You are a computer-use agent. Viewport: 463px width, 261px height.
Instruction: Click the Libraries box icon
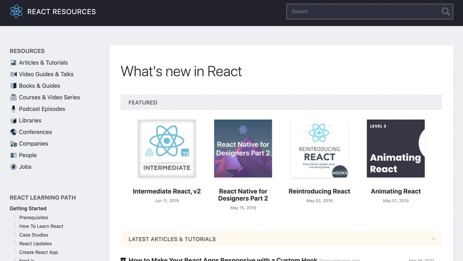coord(13,120)
